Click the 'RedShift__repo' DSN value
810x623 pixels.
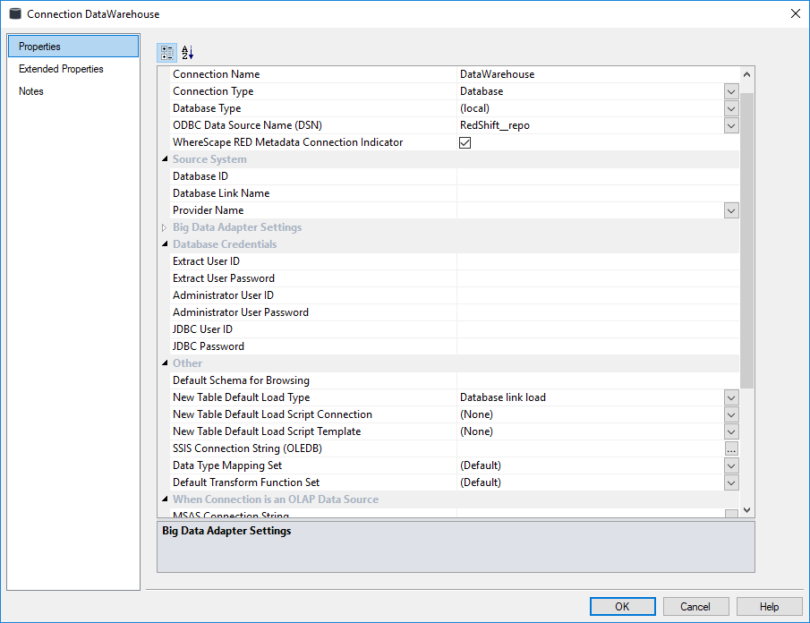(495, 125)
